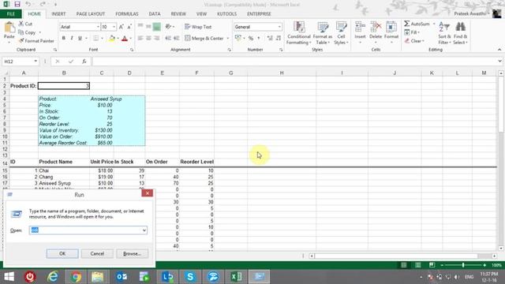505x284 pixels.
Task: Open Cell Styles gallery
Action: (341, 33)
